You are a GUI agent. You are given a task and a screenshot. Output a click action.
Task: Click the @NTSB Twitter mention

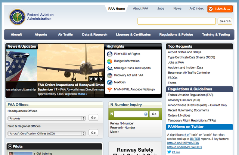(195, 139)
